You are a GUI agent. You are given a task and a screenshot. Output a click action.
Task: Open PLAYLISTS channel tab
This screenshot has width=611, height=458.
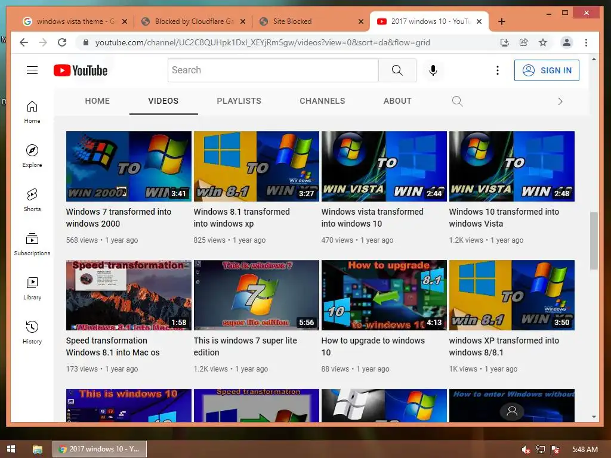tap(239, 101)
